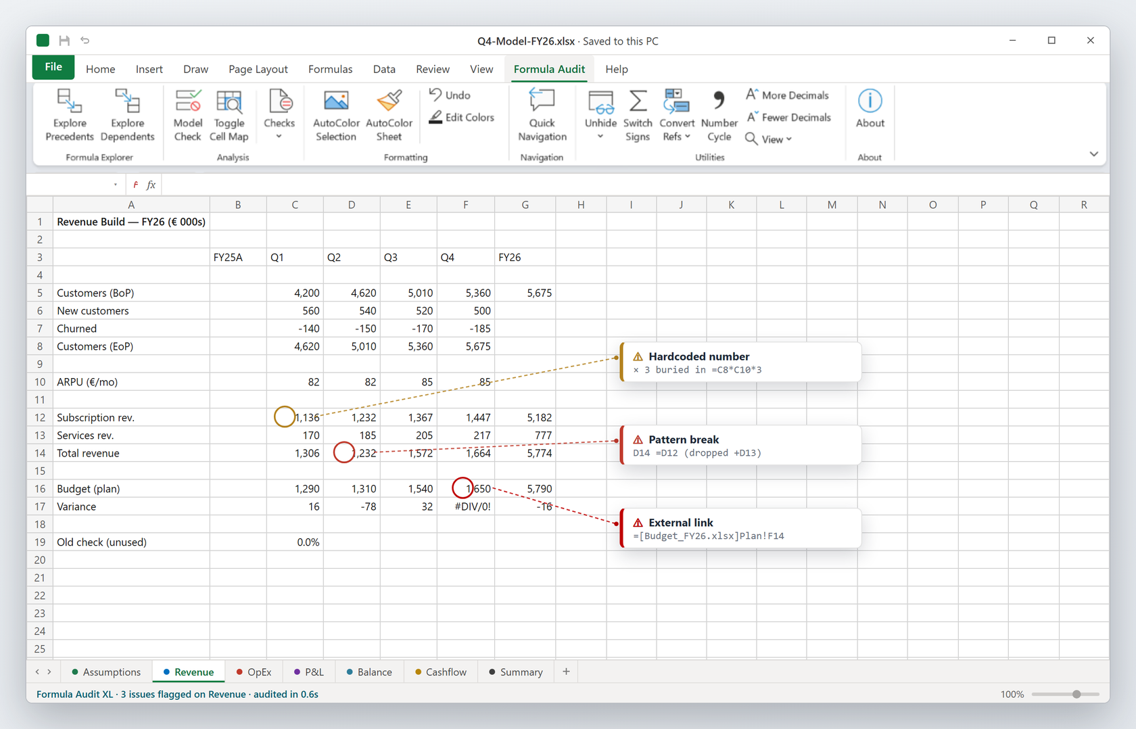The width and height of the screenshot is (1136, 729).
Task: Open the Review ribbon tab
Action: click(x=433, y=69)
